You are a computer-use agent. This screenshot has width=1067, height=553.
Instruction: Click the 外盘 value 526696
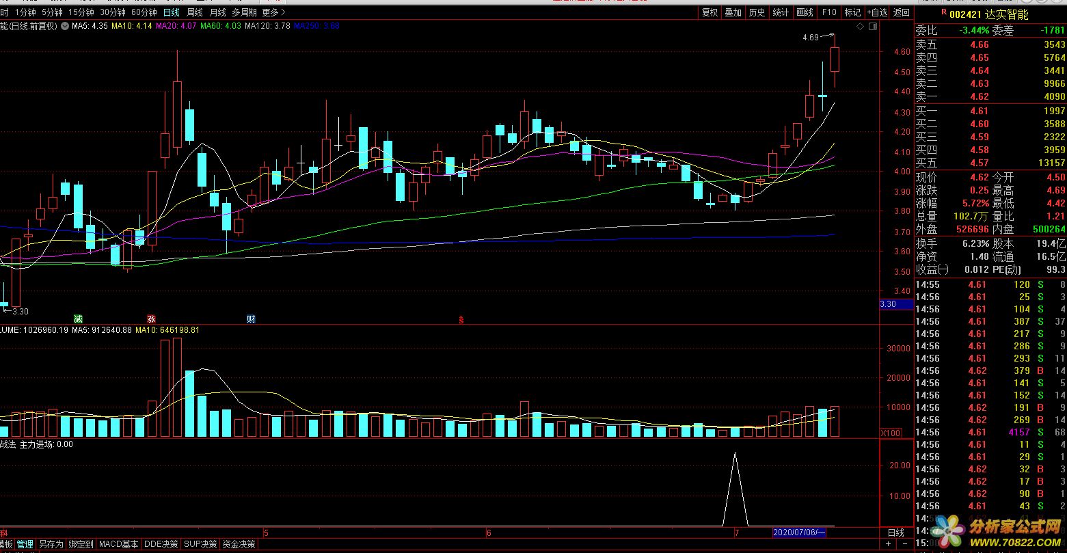point(973,230)
